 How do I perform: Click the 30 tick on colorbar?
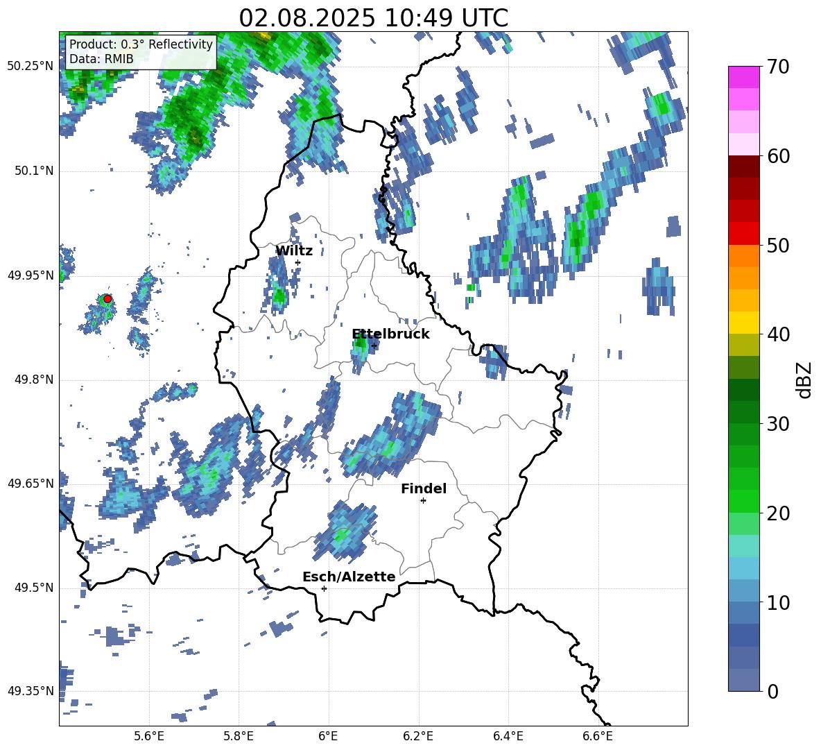(778, 424)
